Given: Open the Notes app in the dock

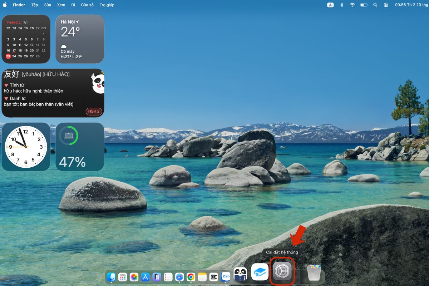Looking at the screenshot, I should pos(202,277).
